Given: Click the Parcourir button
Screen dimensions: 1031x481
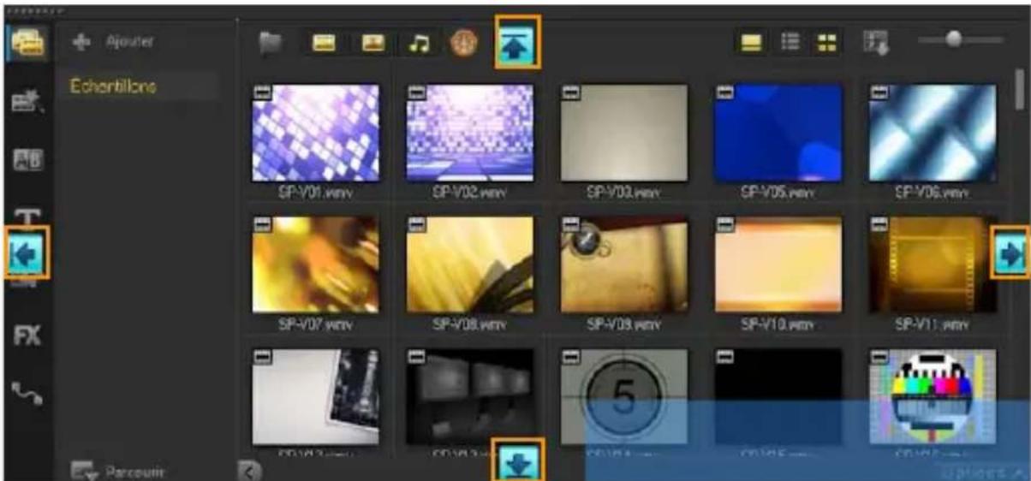Looking at the screenshot, I should point(120,471).
